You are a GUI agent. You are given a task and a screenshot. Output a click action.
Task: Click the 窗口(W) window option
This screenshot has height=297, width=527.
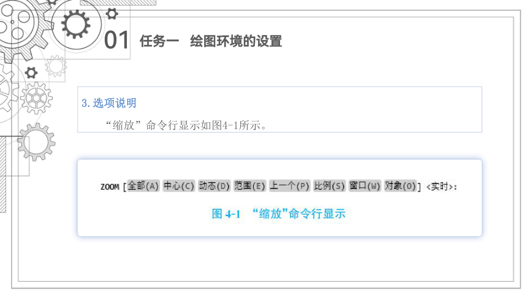365,186
